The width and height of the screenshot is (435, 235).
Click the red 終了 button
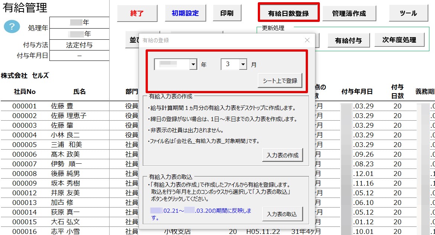tap(137, 13)
